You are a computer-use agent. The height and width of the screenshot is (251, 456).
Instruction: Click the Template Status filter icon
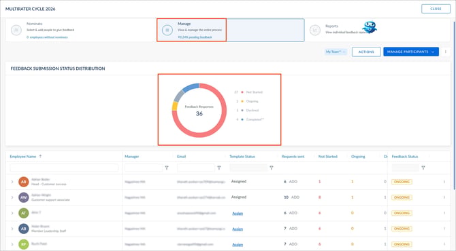pyautogui.click(x=272, y=168)
